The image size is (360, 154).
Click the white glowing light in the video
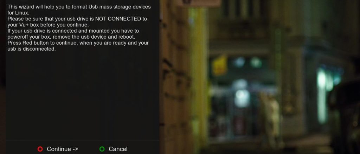point(242,98)
